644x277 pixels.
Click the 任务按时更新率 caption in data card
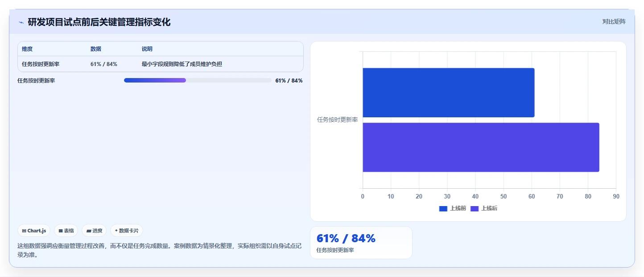pyautogui.click(x=335, y=250)
